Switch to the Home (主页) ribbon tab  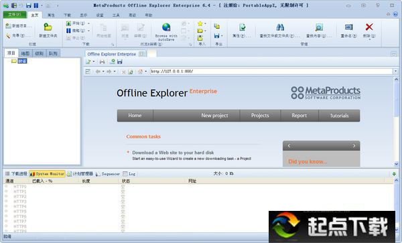[35, 15]
